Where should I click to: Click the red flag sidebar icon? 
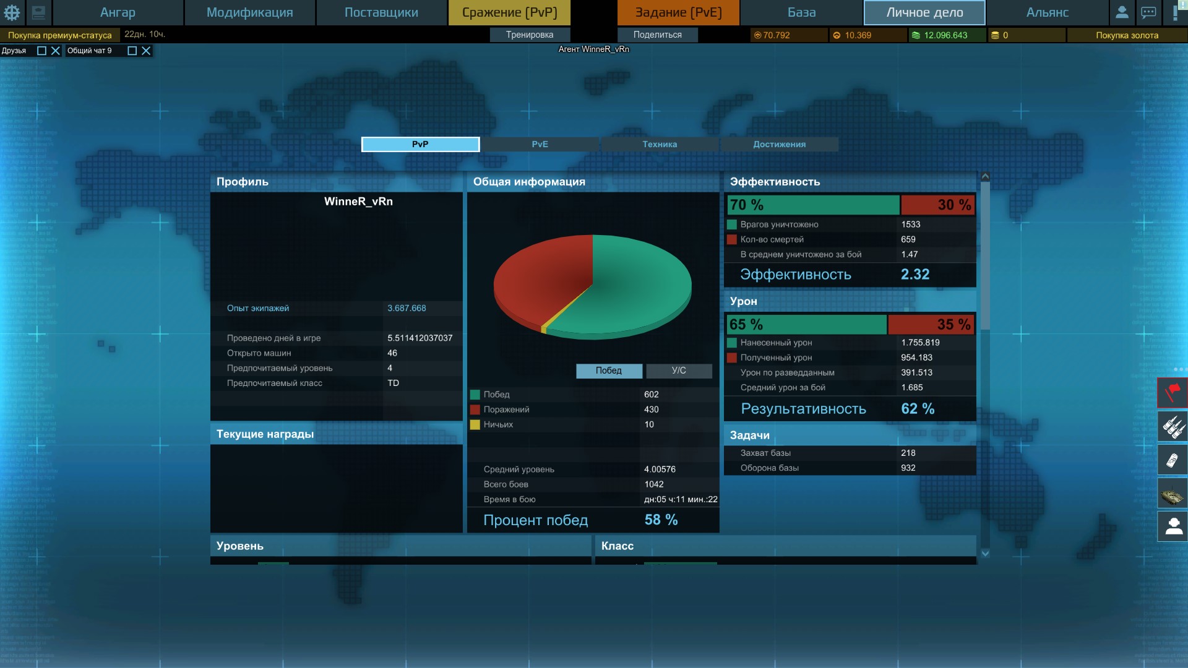tap(1173, 393)
